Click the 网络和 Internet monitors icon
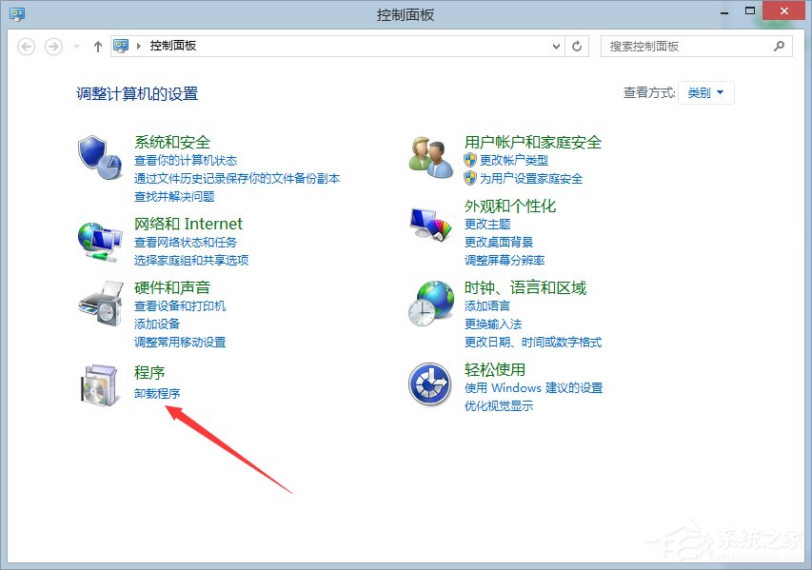 tap(99, 240)
